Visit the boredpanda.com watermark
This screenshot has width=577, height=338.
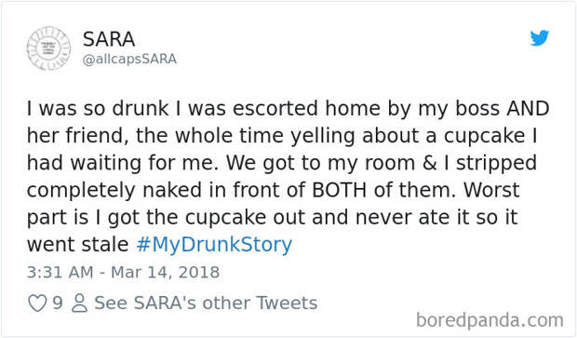coord(490,320)
